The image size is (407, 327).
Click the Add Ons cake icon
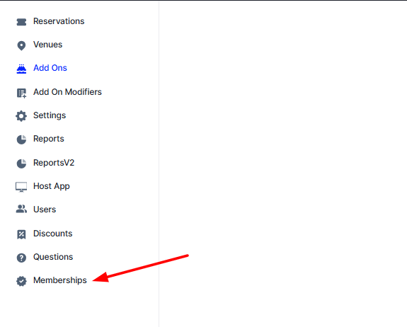pyautogui.click(x=21, y=69)
